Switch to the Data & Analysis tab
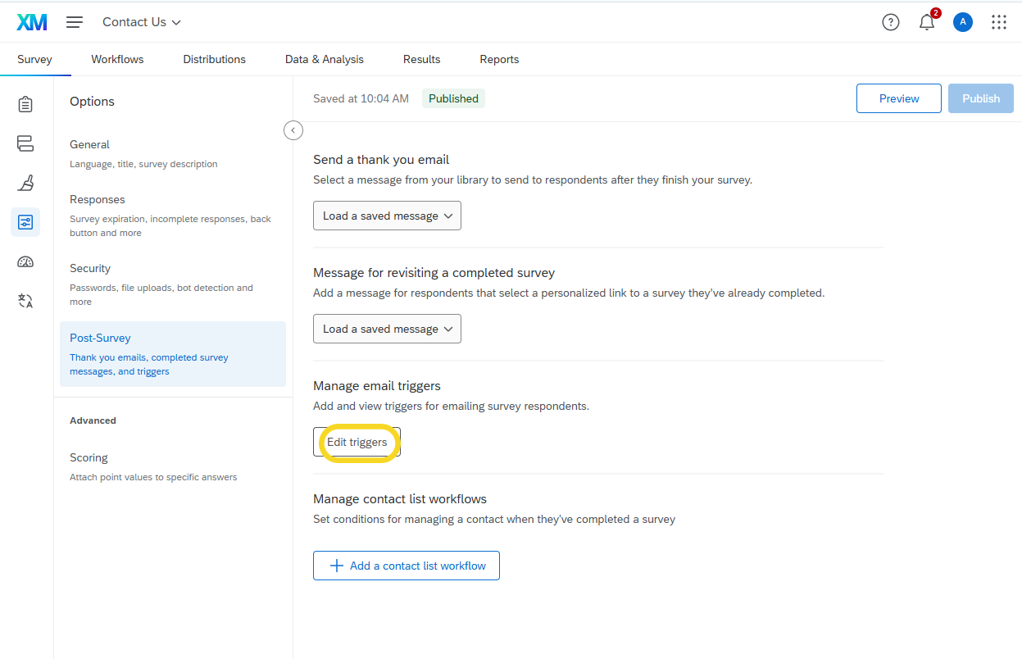1022x659 pixels. tap(324, 59)
